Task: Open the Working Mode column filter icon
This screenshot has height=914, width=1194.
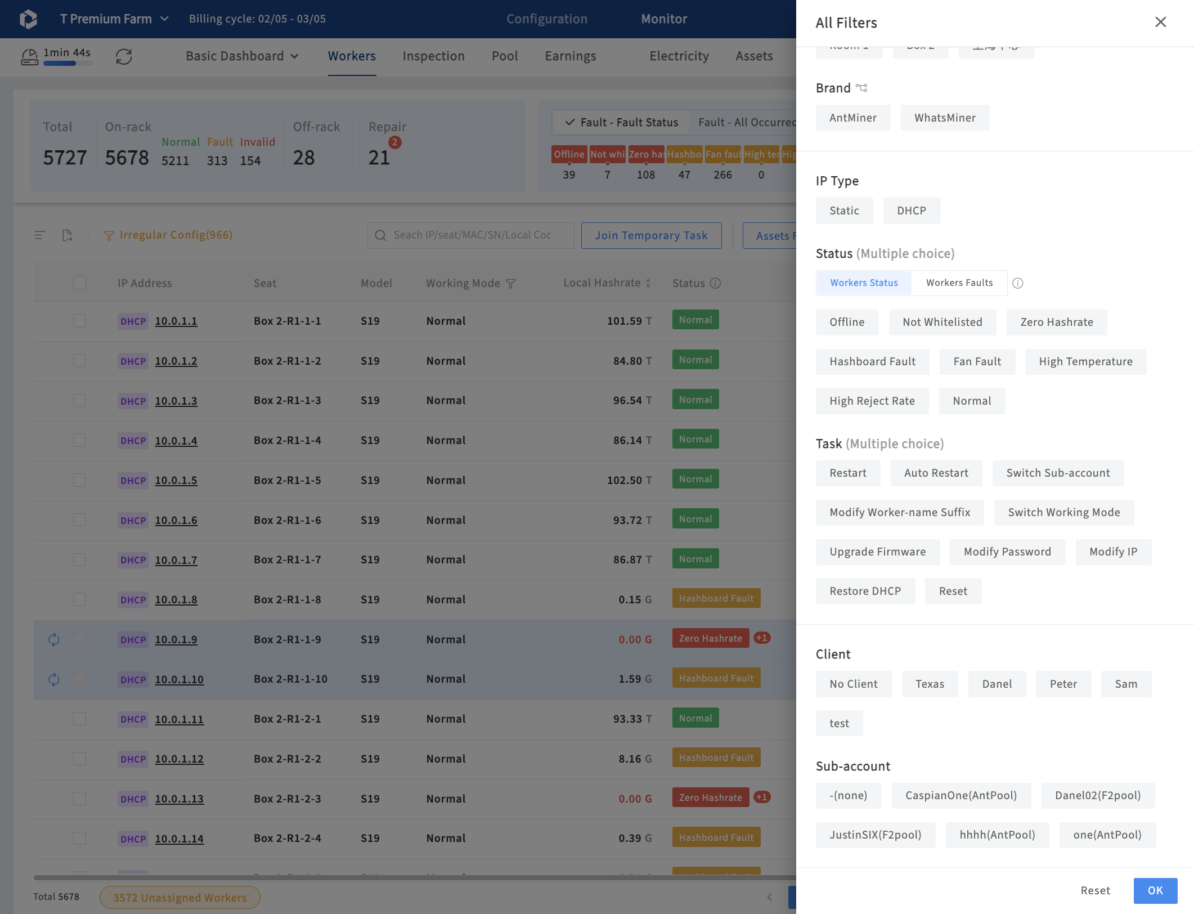Action: point(510,284)
